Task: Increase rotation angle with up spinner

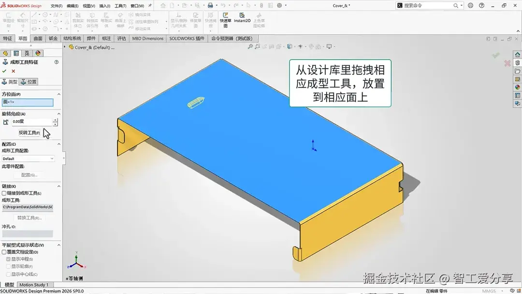Action: [55, 120]
